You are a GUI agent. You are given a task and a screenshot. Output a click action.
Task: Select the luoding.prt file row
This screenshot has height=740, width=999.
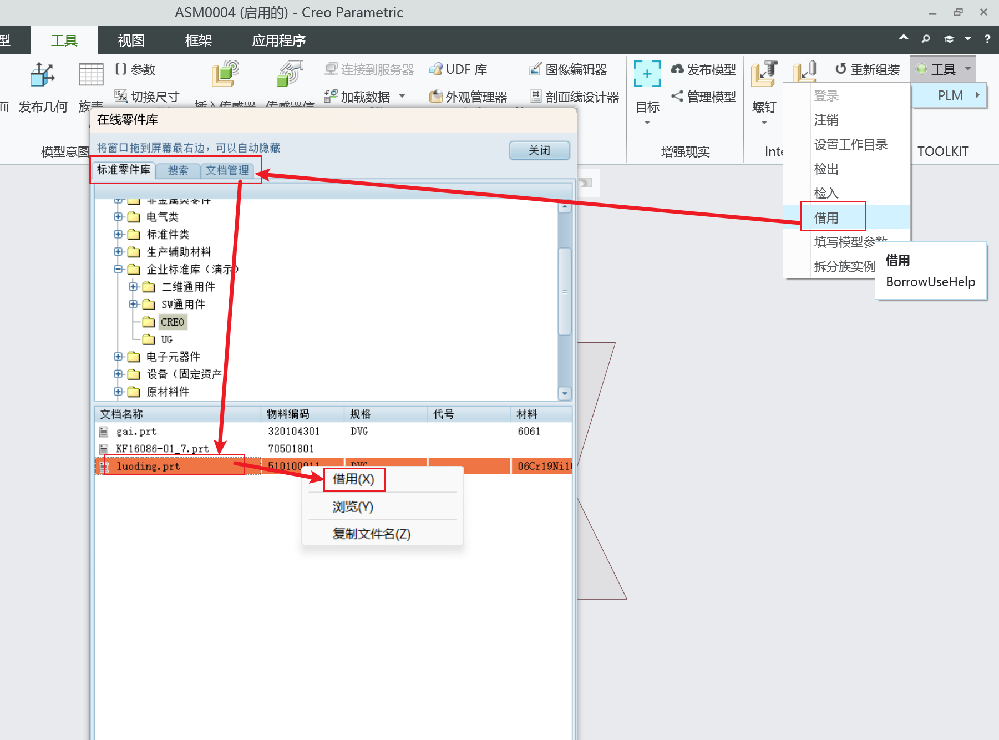pyautogui.click(x=333, y=466)
